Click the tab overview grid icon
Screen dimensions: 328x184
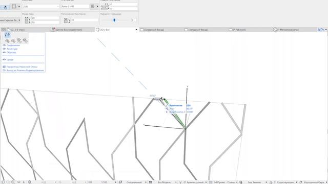tap(4, 30)
